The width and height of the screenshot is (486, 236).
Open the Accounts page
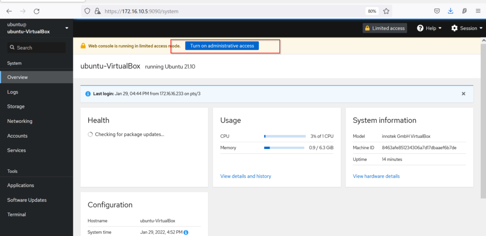[x=37, y=136]
